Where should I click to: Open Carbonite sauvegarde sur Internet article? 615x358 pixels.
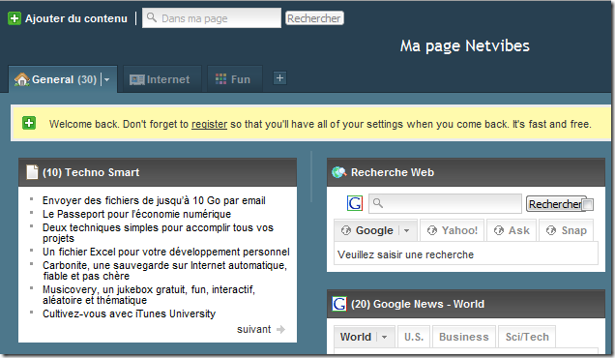click(x=164, y=271)
